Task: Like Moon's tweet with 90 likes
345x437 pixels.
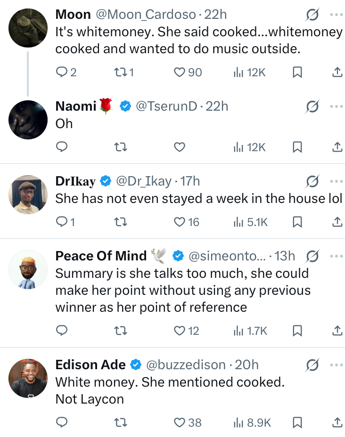Action: click(180, 72)
